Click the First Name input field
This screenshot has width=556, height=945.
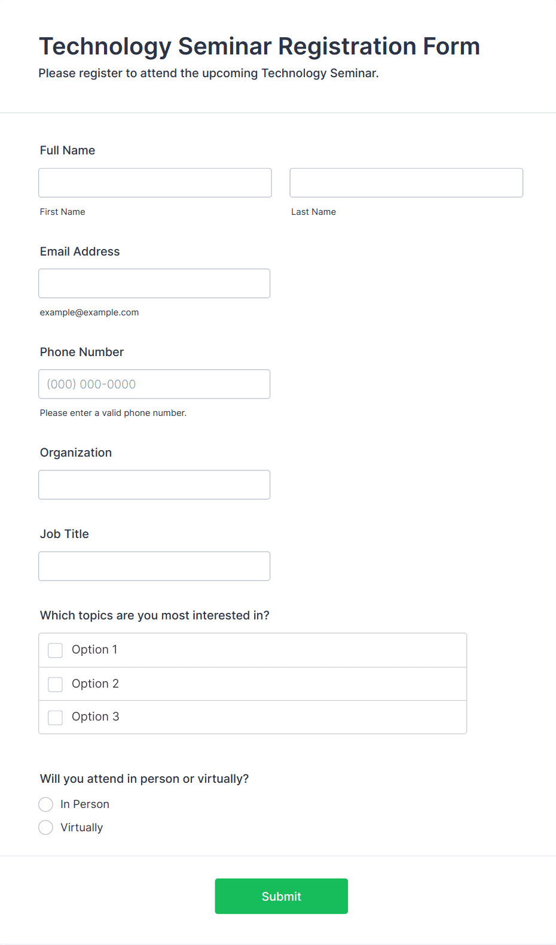pos(155,183)
